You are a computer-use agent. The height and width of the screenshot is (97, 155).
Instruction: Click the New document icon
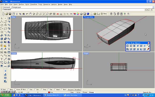point(3,14)
